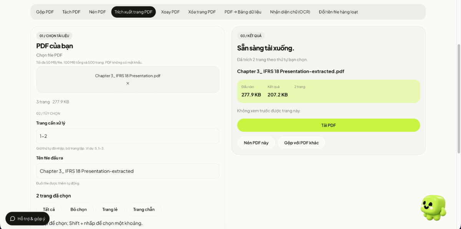Click the input size value 277.9 KB
Viewport: 461px width, 229px height.
[251, 95]
